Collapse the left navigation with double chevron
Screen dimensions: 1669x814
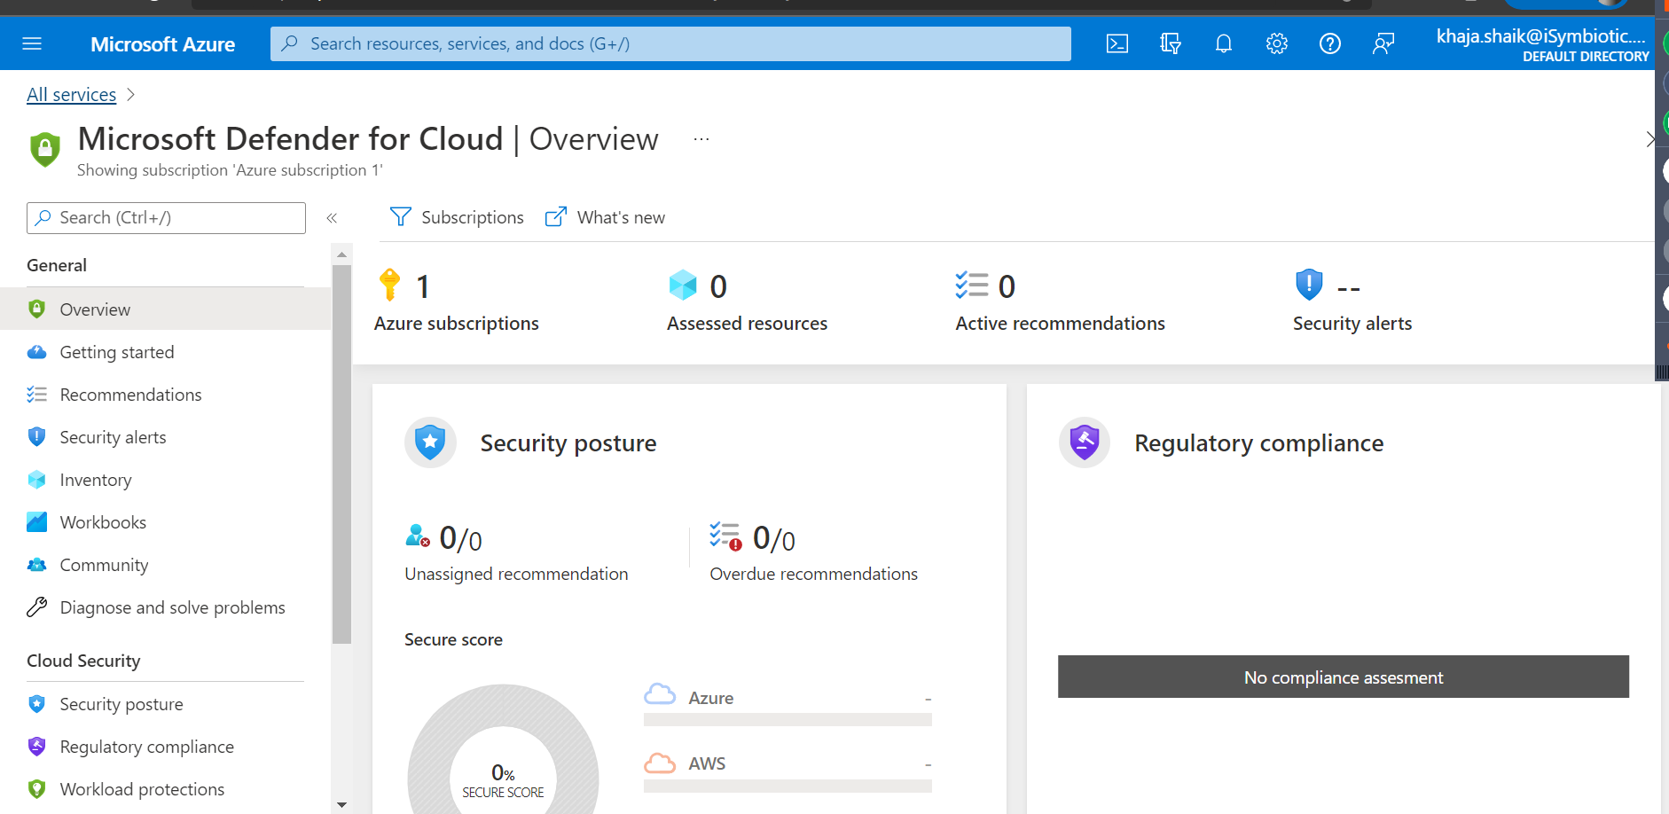click(332, 218)
